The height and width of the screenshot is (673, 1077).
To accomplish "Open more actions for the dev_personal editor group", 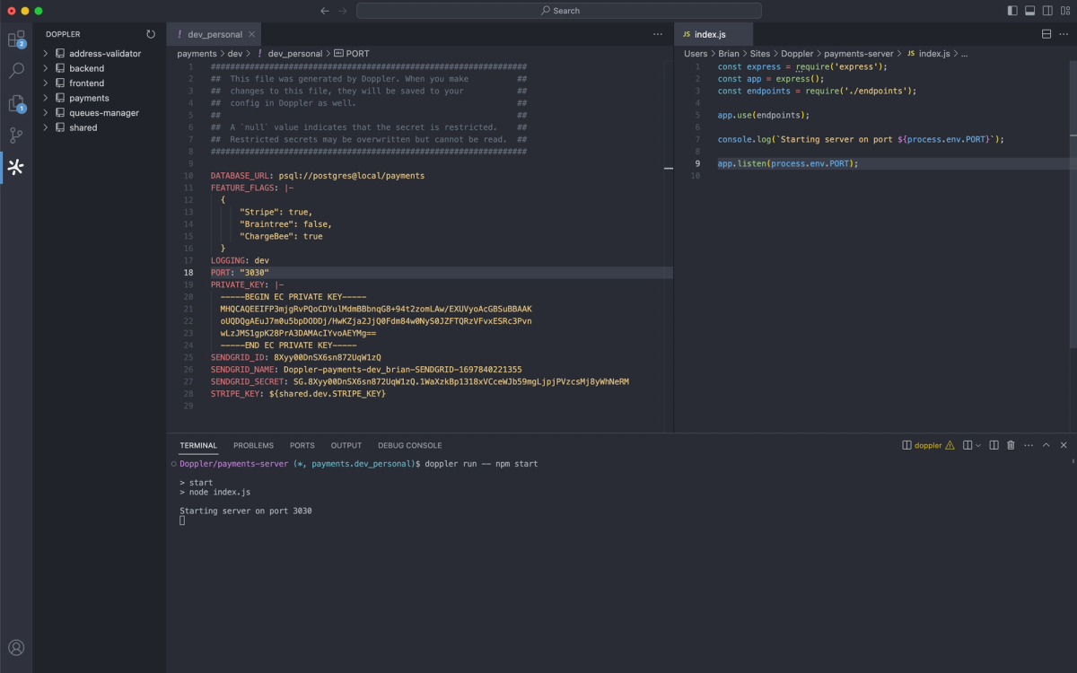I will click(x=658, y=34).
